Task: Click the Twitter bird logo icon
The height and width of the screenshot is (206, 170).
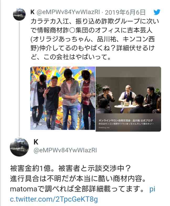Action: pyautogui.click(x=157, y=12)
